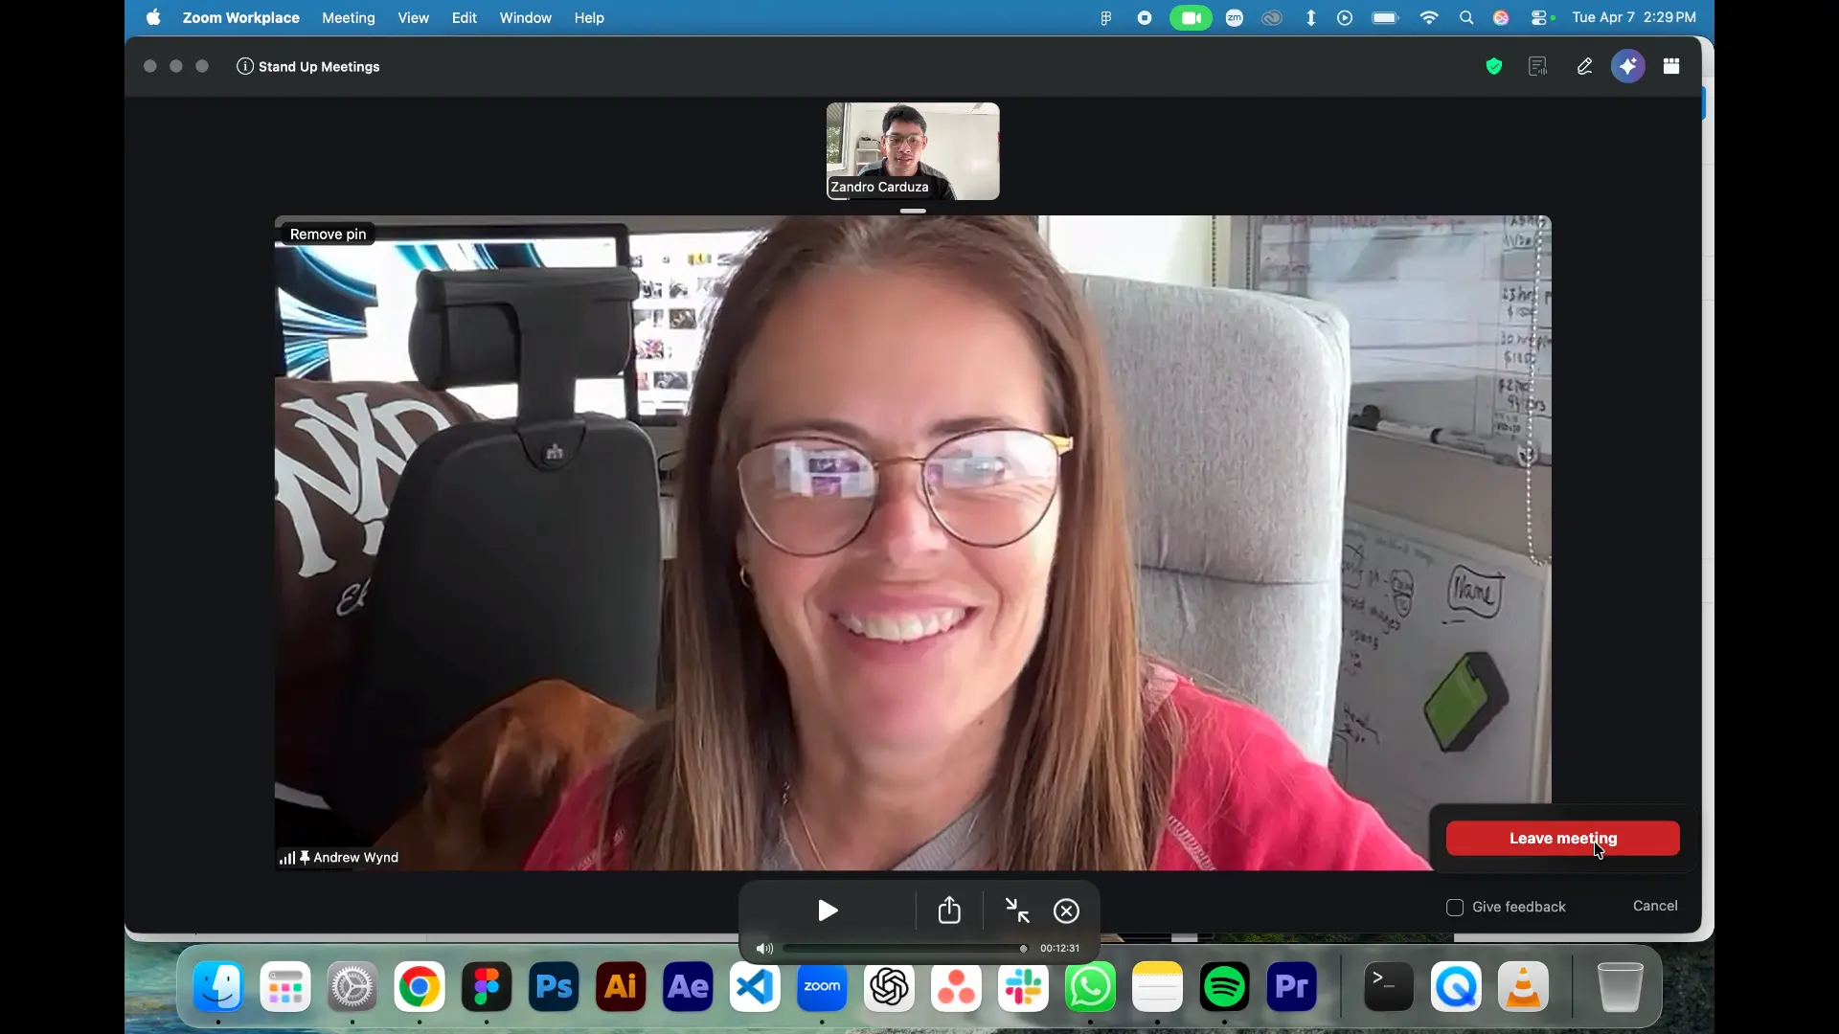Click the green camera indicator in menu bar
This screenshot has height=1034, width=1839.
tap(1191, 18)
